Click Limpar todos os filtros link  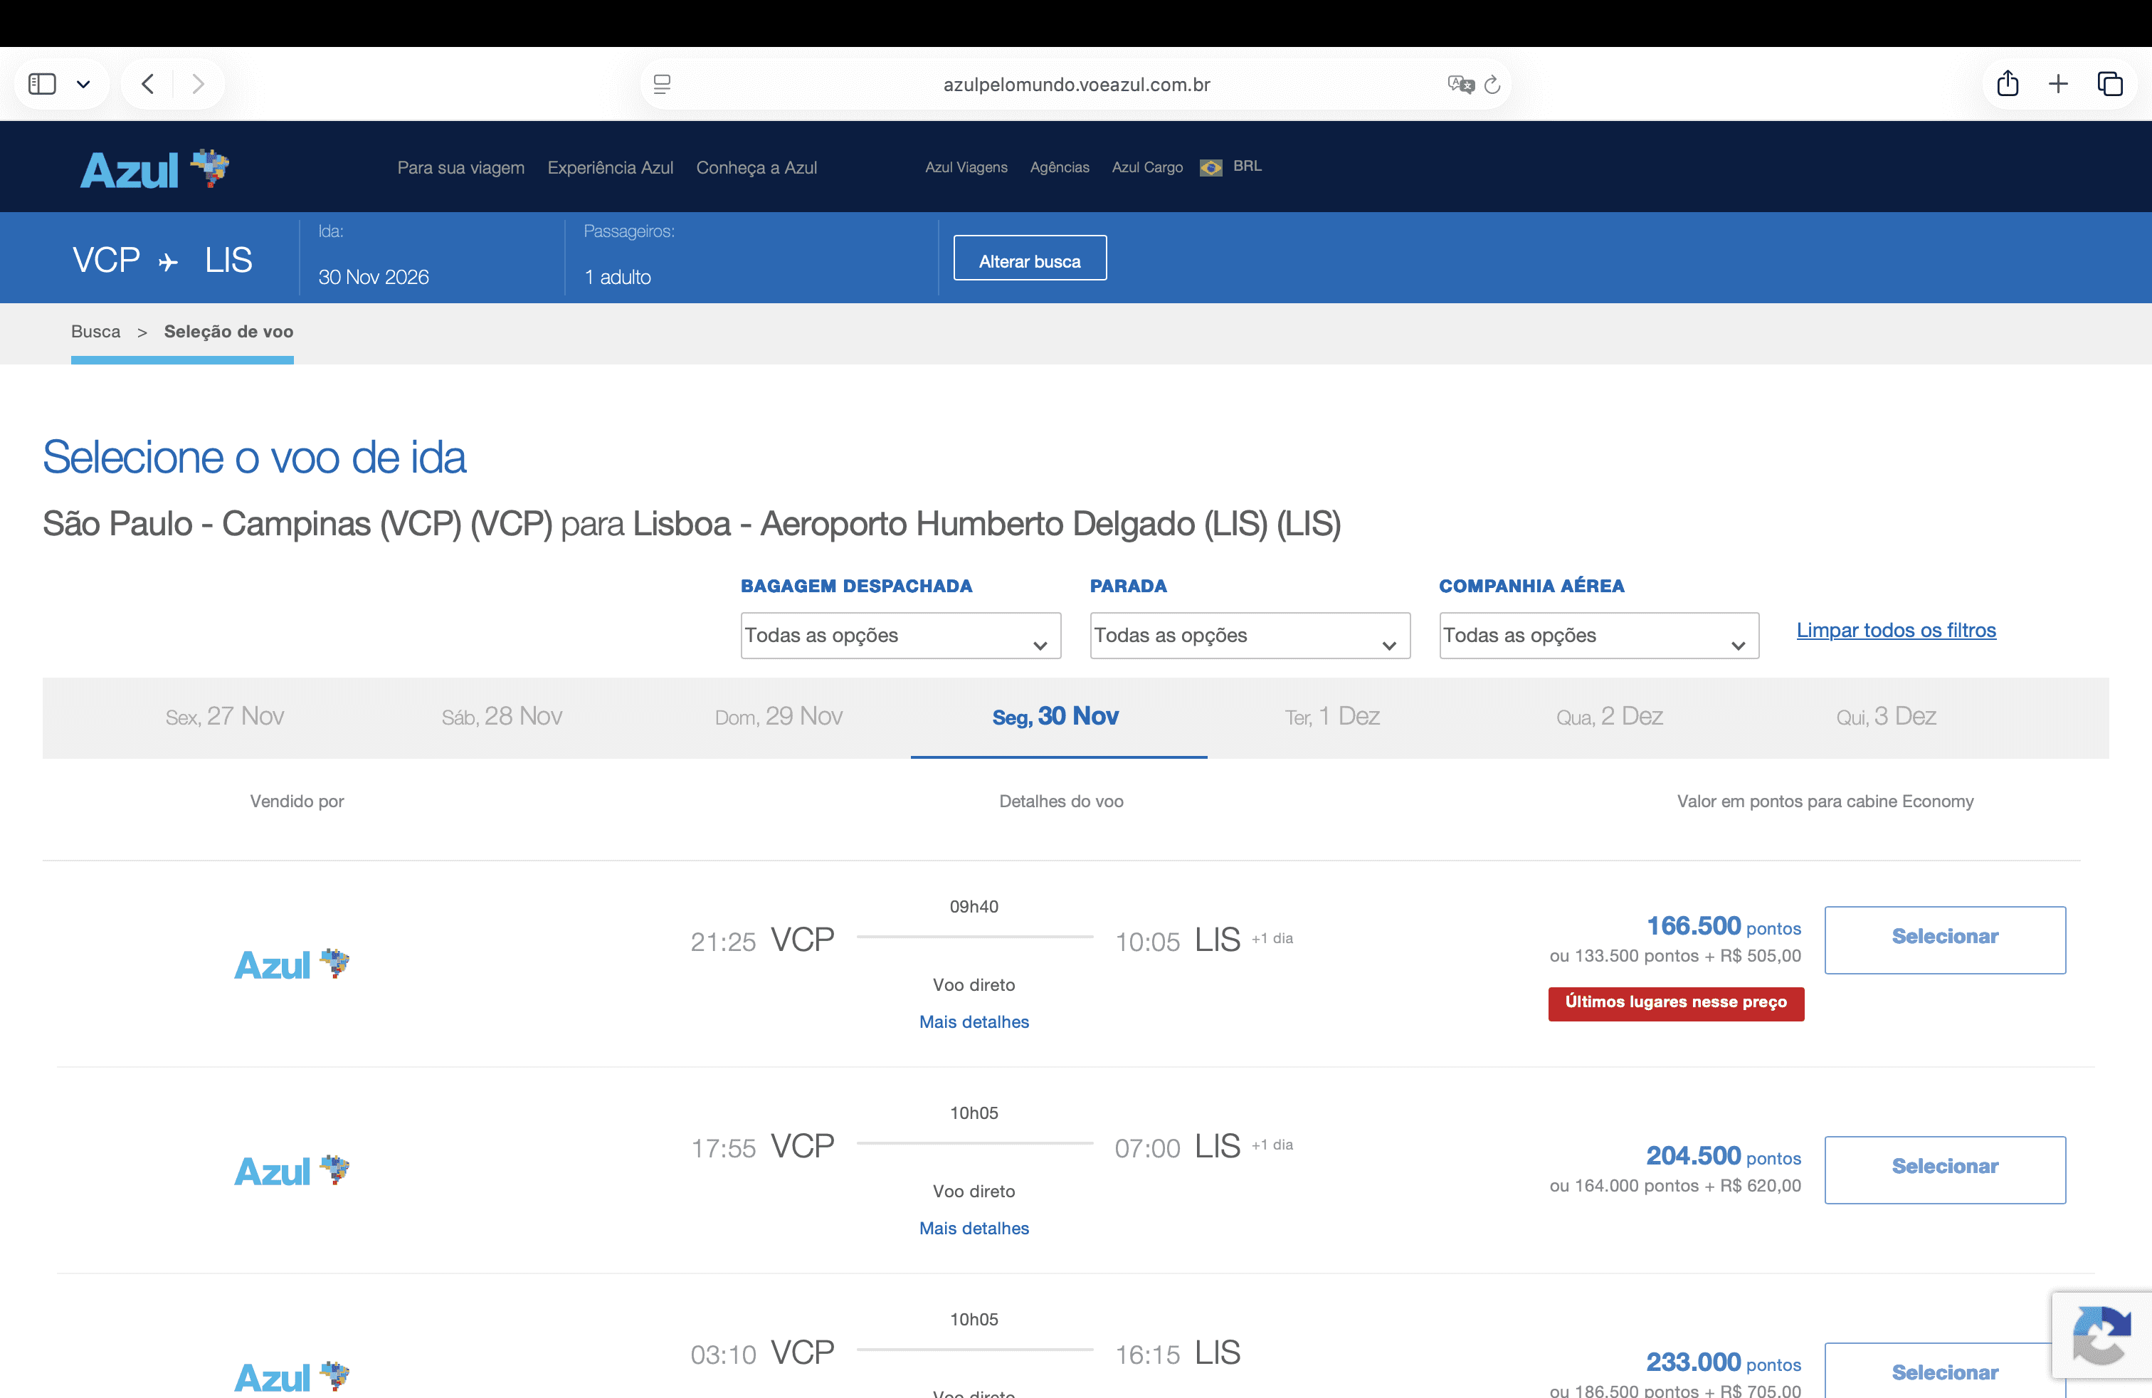point(1896,630)
